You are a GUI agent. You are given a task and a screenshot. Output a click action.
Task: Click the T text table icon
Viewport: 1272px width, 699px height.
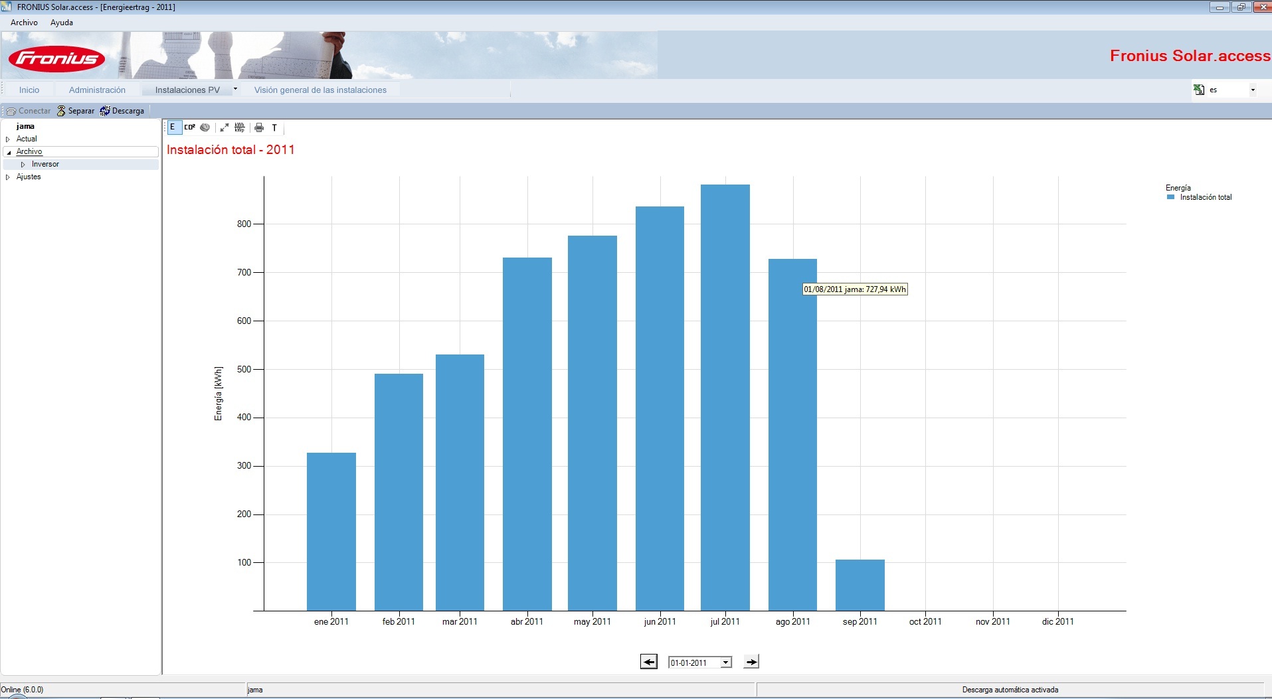(x=274, y=127)
